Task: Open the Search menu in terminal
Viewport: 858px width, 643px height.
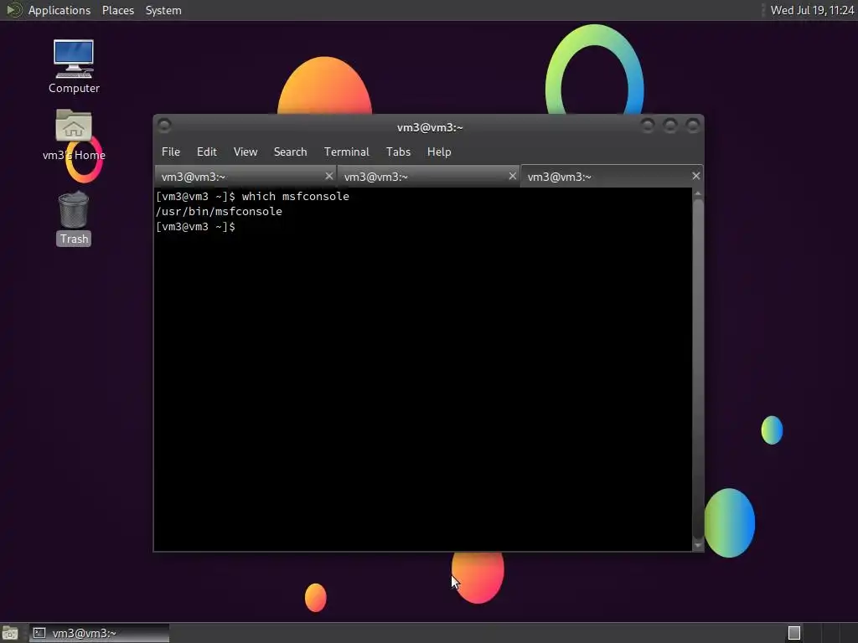Action: click(x=290, y=152)
